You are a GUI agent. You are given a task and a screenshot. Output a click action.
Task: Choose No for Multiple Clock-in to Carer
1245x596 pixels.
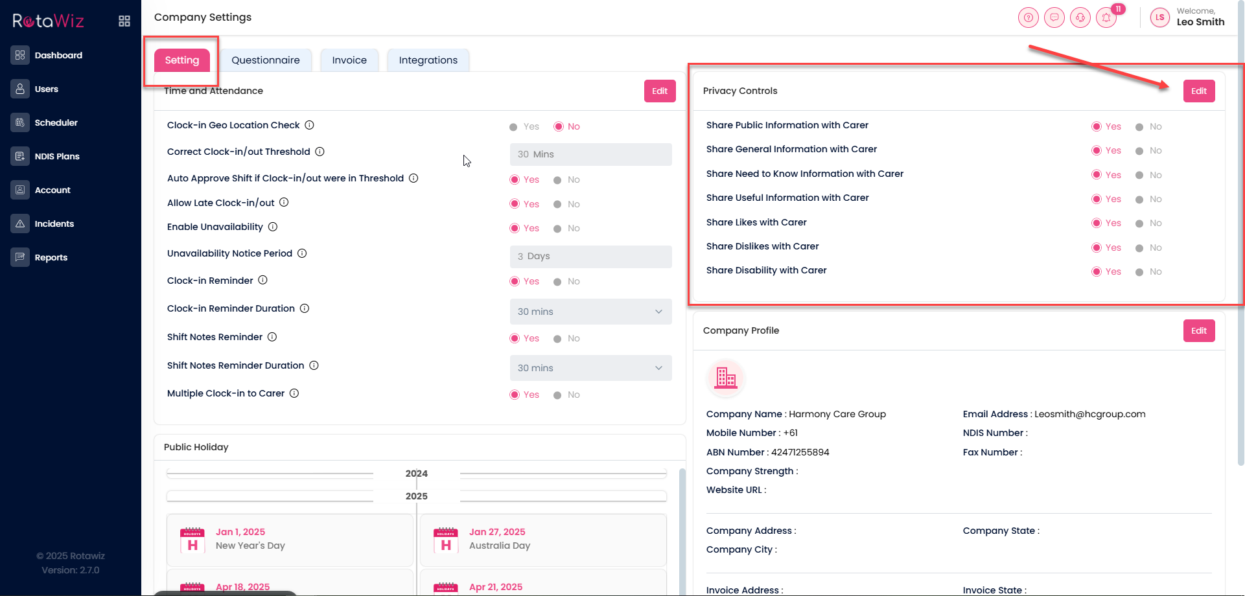tap(557, 395)
